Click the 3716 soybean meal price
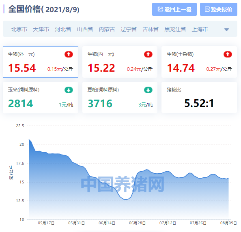This screenshot has width=241, height=232. pos(100,104)
